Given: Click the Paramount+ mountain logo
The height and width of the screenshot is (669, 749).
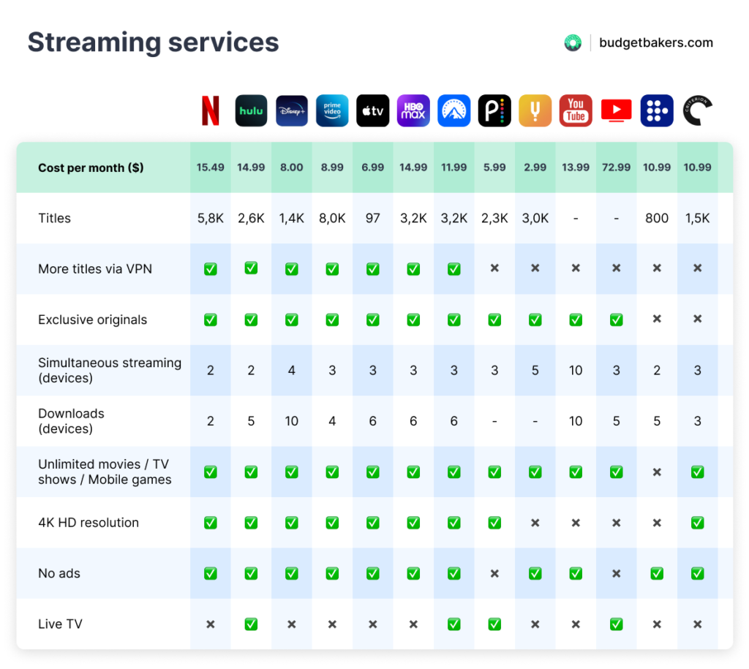Looking at the screenshot, I should click(x=454, y=111).
